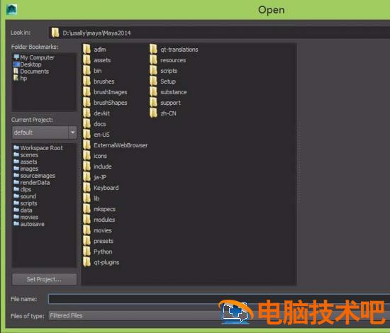The width and height of the screenshot is (390, 333).
Task: Select scripts in project list
Action: pos(26,203)
